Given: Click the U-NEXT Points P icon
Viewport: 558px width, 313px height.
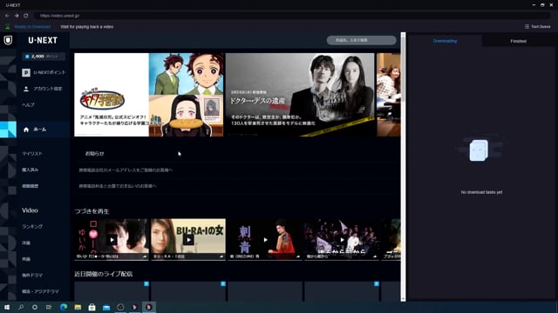Looking at the screenshot, I should pyautogui.click(x=26, y=72).
